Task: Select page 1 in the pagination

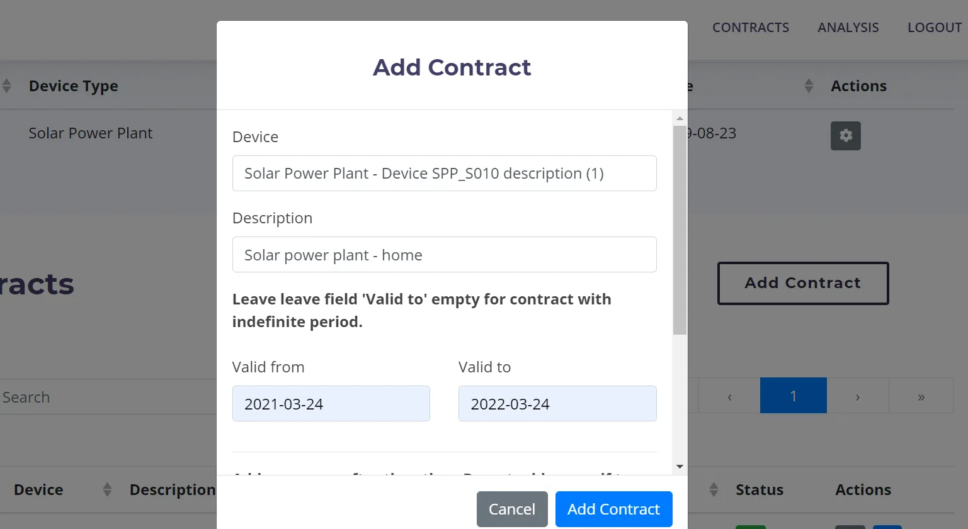Action: (793, 396)
